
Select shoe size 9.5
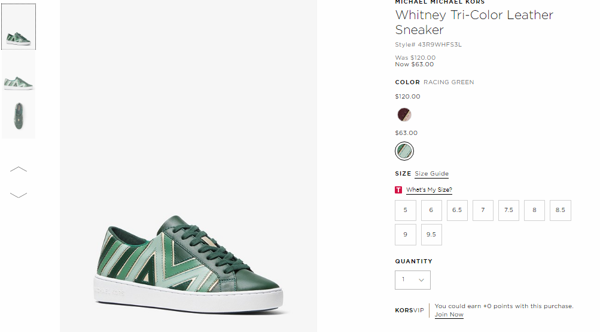tap(431, 235)
